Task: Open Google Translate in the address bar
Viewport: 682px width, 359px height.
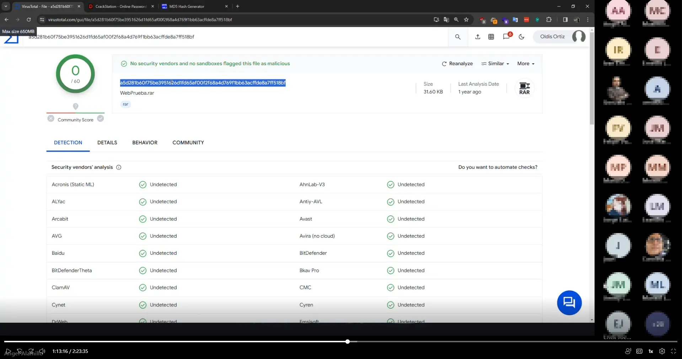Action: click(x=446, y=20)
